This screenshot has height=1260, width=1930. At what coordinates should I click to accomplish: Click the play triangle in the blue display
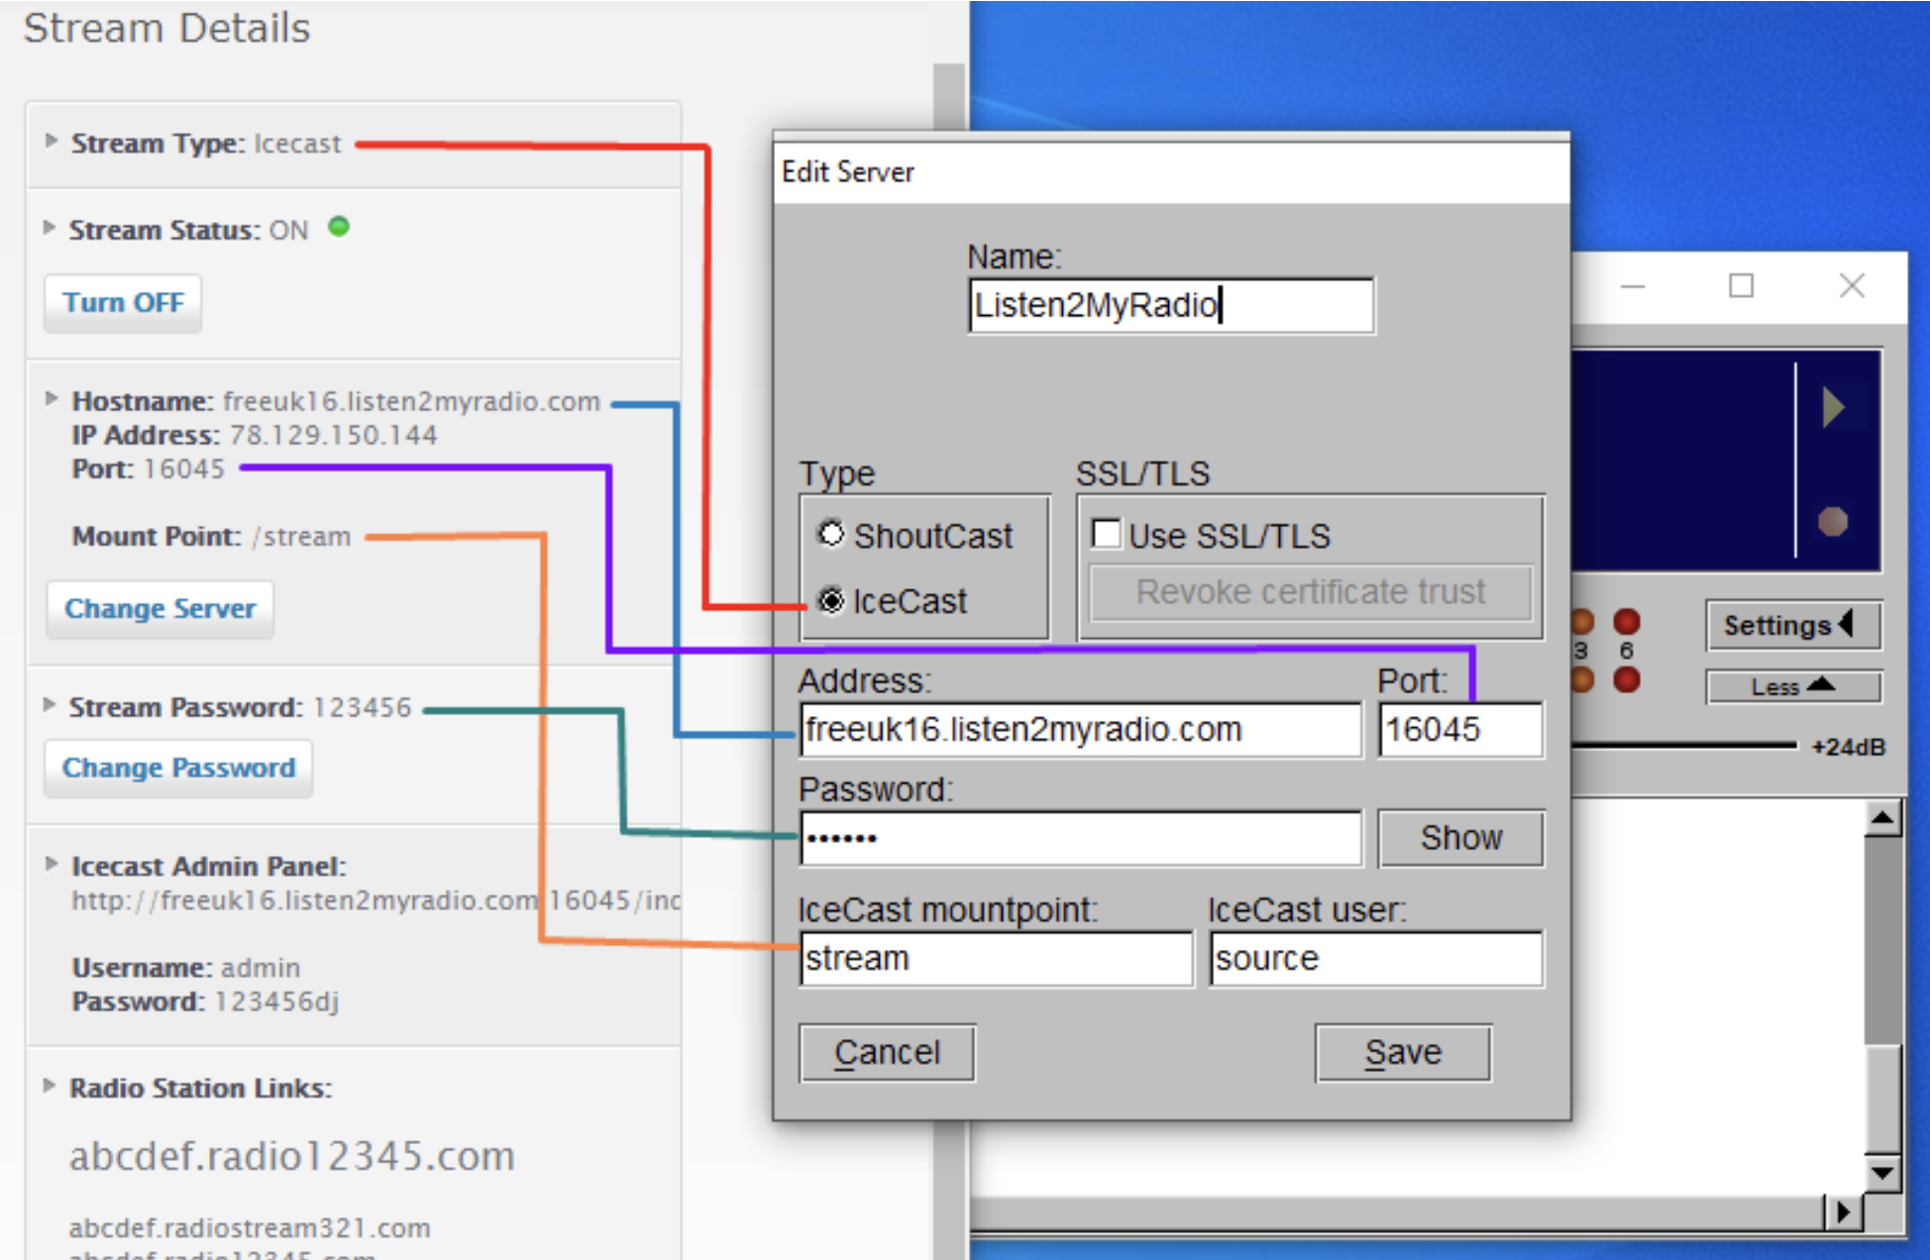coord(1833,407)
